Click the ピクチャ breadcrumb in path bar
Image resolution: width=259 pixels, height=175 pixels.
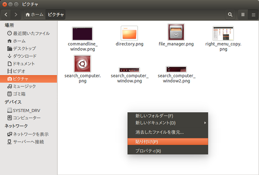(x=55, y=15)
